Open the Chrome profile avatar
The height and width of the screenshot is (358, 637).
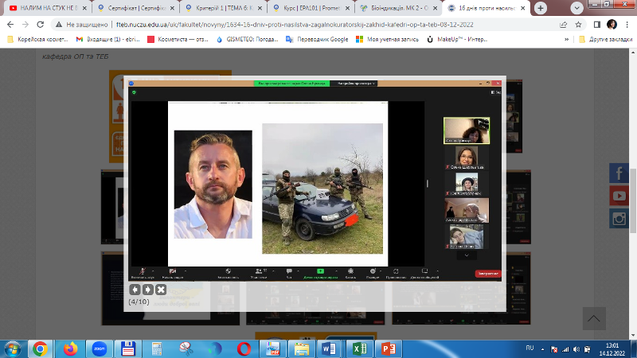pyautogui.click(x=612, y=25)
